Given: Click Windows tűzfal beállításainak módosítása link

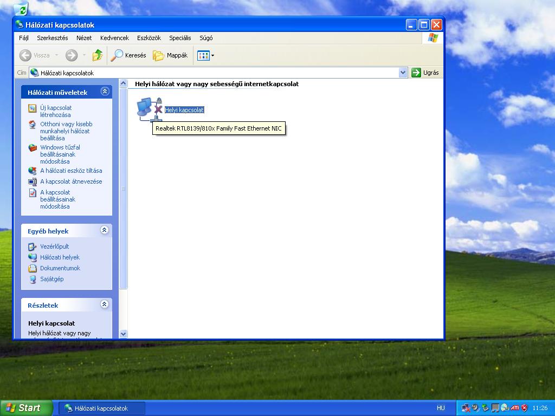Looking at the screenshot, I should (60, 154).
